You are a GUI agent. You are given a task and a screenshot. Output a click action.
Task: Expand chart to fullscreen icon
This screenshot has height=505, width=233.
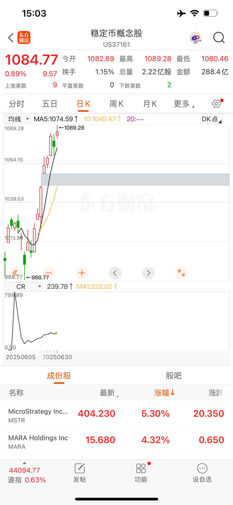click(x=181, y=273)
